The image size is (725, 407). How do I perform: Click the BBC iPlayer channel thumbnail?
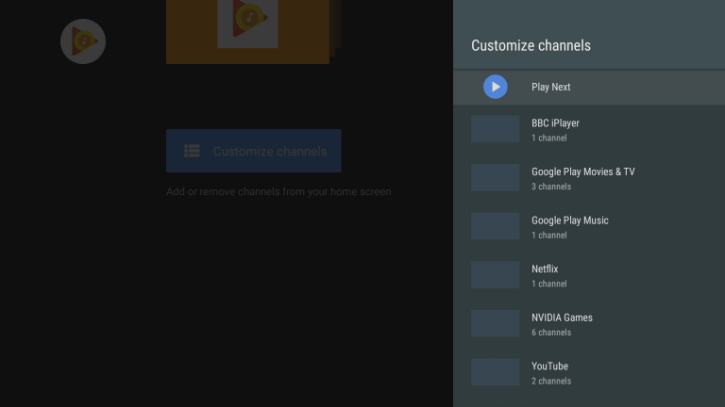tap(495, 129)
